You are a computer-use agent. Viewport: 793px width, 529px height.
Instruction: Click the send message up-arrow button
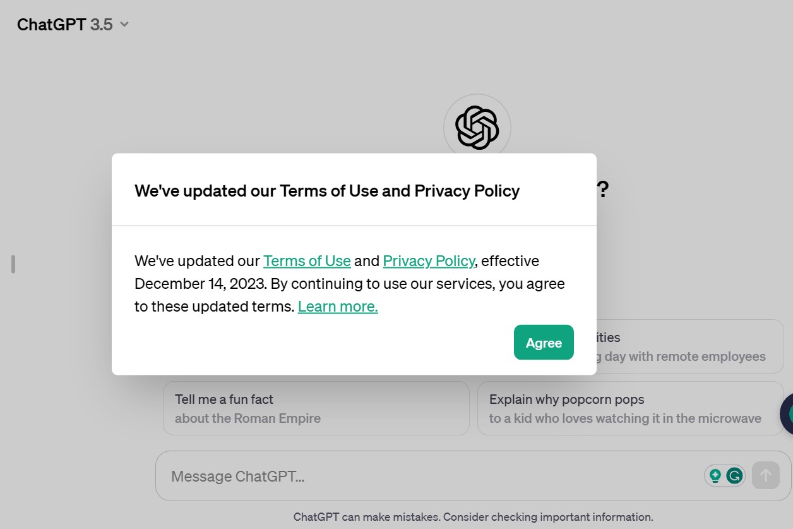pos(765,475)
